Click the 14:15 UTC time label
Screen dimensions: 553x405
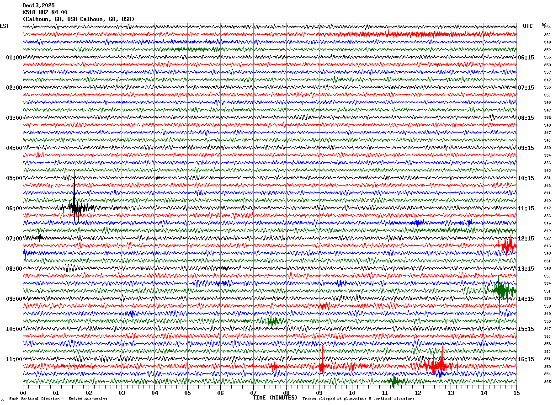(x=526, y=299)
